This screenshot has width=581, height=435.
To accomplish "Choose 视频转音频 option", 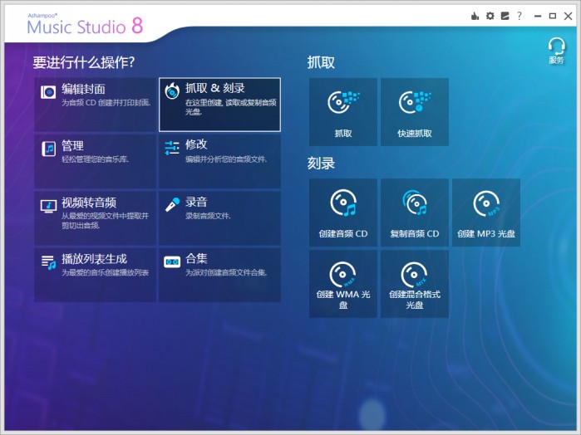I will tap(95, 218).
